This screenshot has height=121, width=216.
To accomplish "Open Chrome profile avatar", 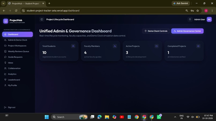I will 206,11.
